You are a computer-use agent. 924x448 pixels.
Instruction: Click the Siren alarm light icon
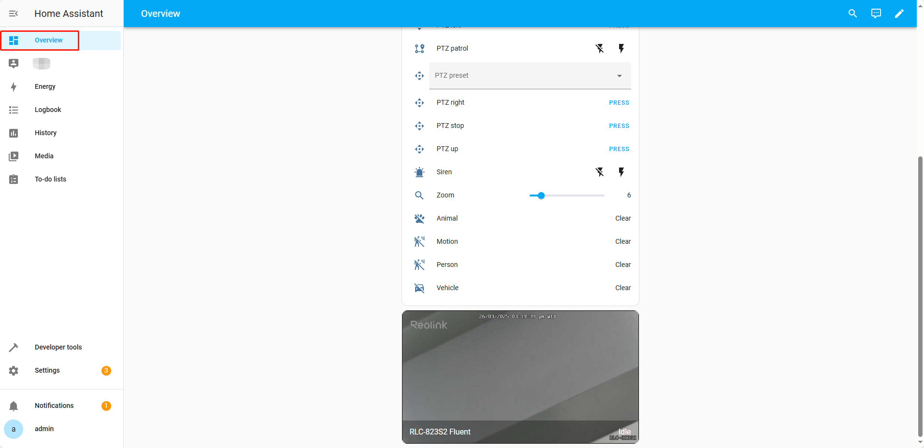419,172
